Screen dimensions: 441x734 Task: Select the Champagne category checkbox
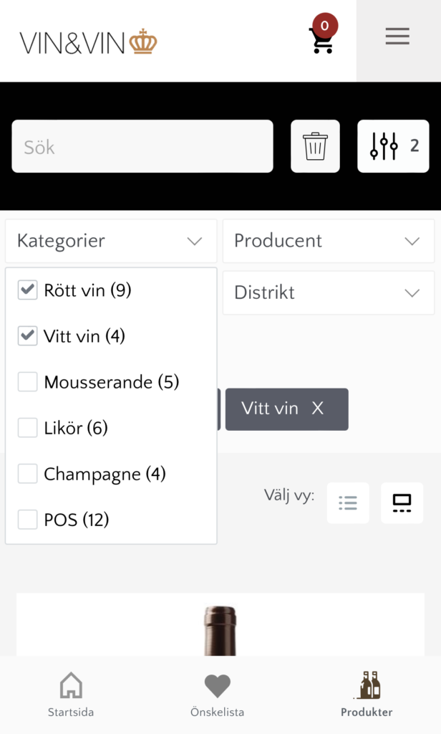[x=28, y=474]
